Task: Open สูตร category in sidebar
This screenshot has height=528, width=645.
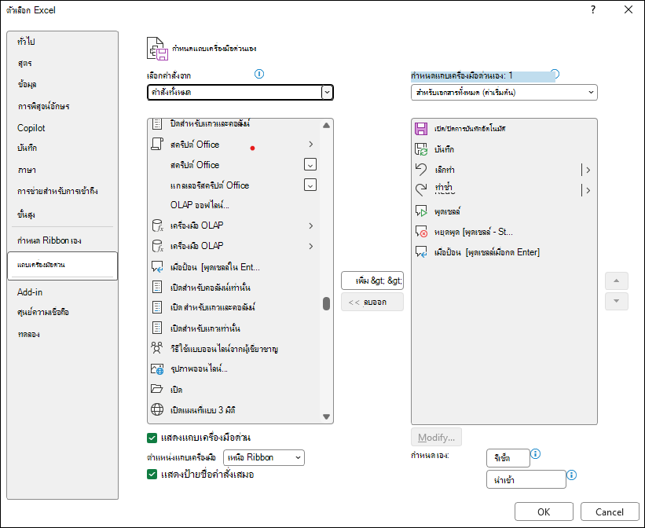Action: click(x=63, y=64)
